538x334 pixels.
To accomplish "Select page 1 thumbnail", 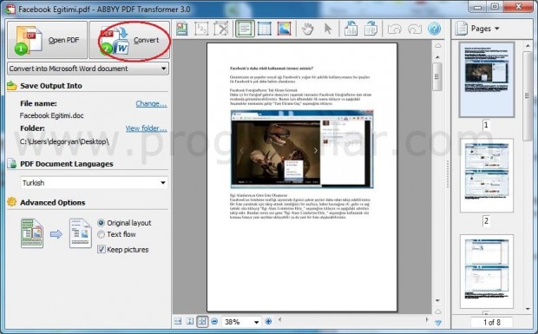I will tap(487, 80).
